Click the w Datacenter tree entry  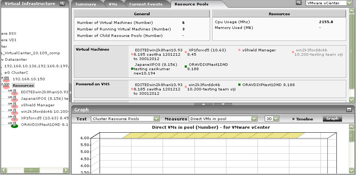14,59
